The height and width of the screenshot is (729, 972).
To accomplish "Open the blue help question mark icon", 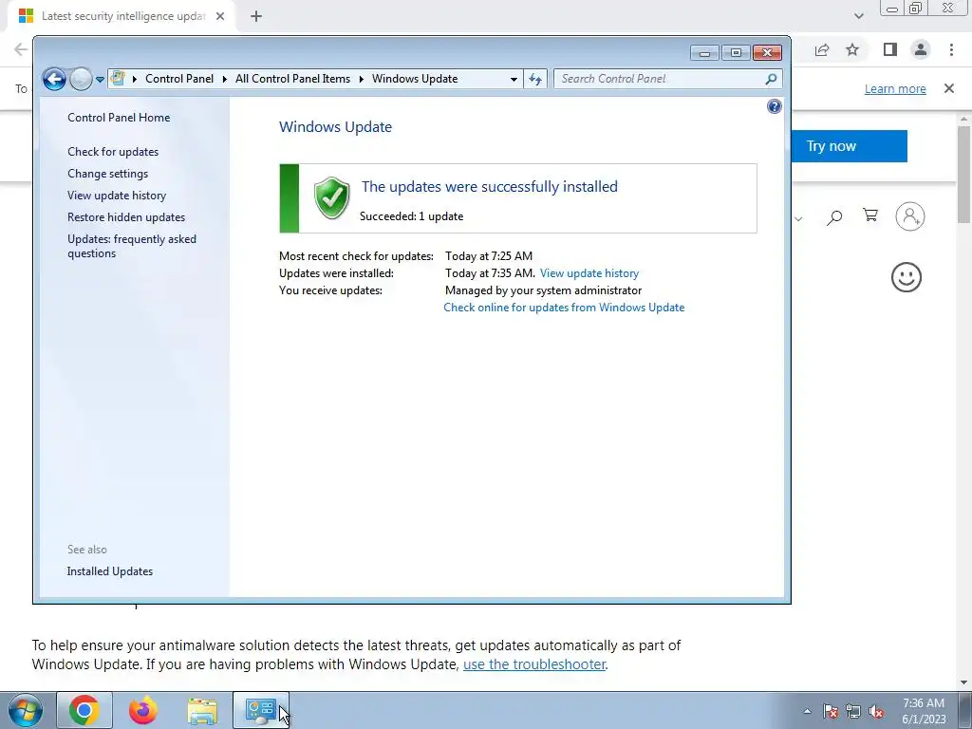I will [x=775, y=106].
